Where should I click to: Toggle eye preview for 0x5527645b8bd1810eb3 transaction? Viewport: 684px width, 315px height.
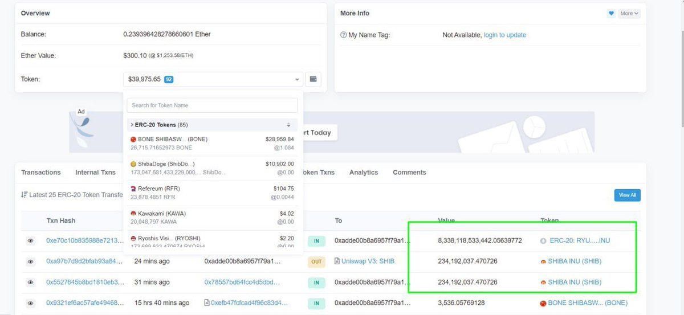point(31,282)
